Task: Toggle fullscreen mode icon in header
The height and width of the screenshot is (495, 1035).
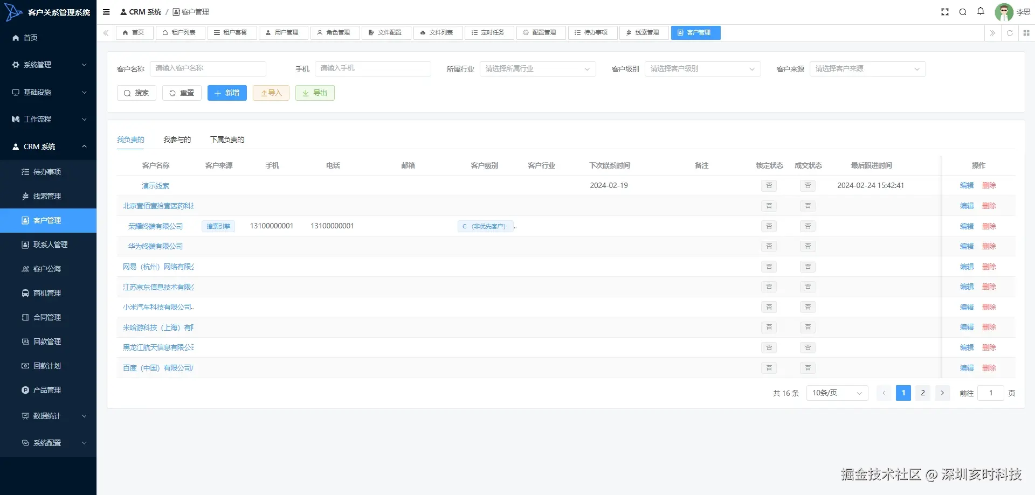Action: [944, 12]
